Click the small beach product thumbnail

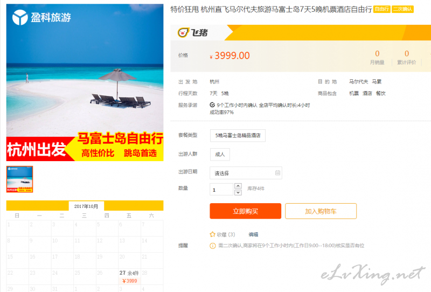(19, 179)
